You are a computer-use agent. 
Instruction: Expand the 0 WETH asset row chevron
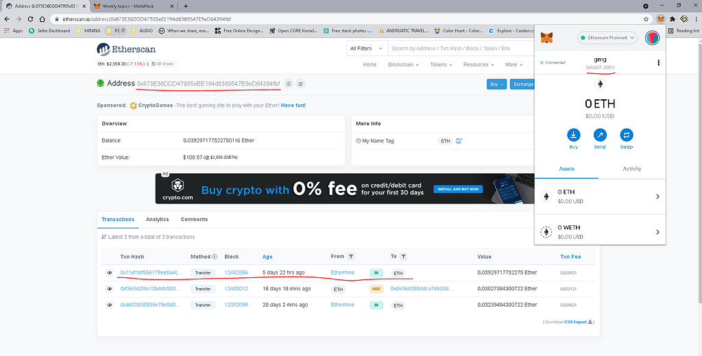pyautogui.click(x=657, y=232)
